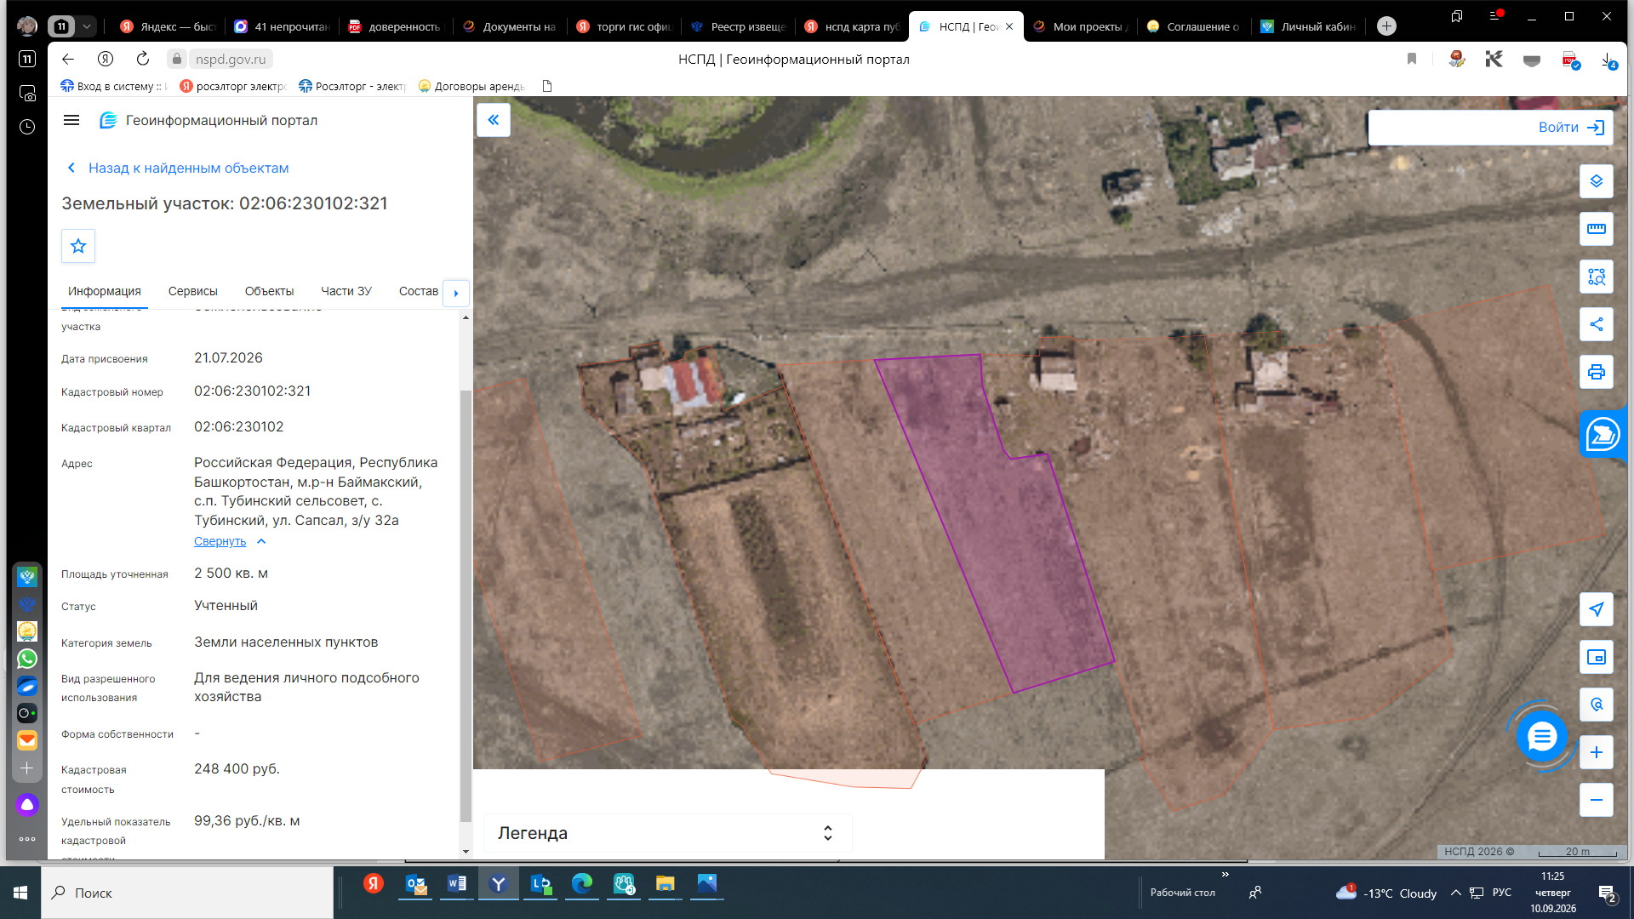Open bookmark Вход в систему
1634x919 pixels.
click(x=113, y=86)
